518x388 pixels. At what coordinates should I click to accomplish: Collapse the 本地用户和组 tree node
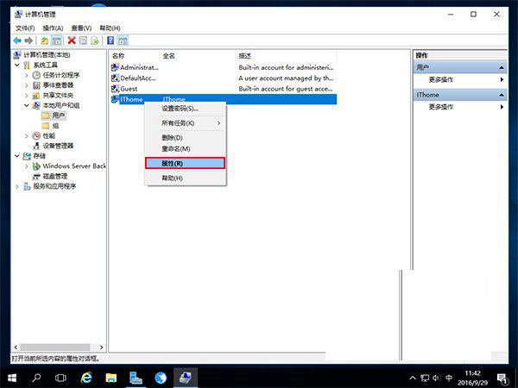(27, 105)
